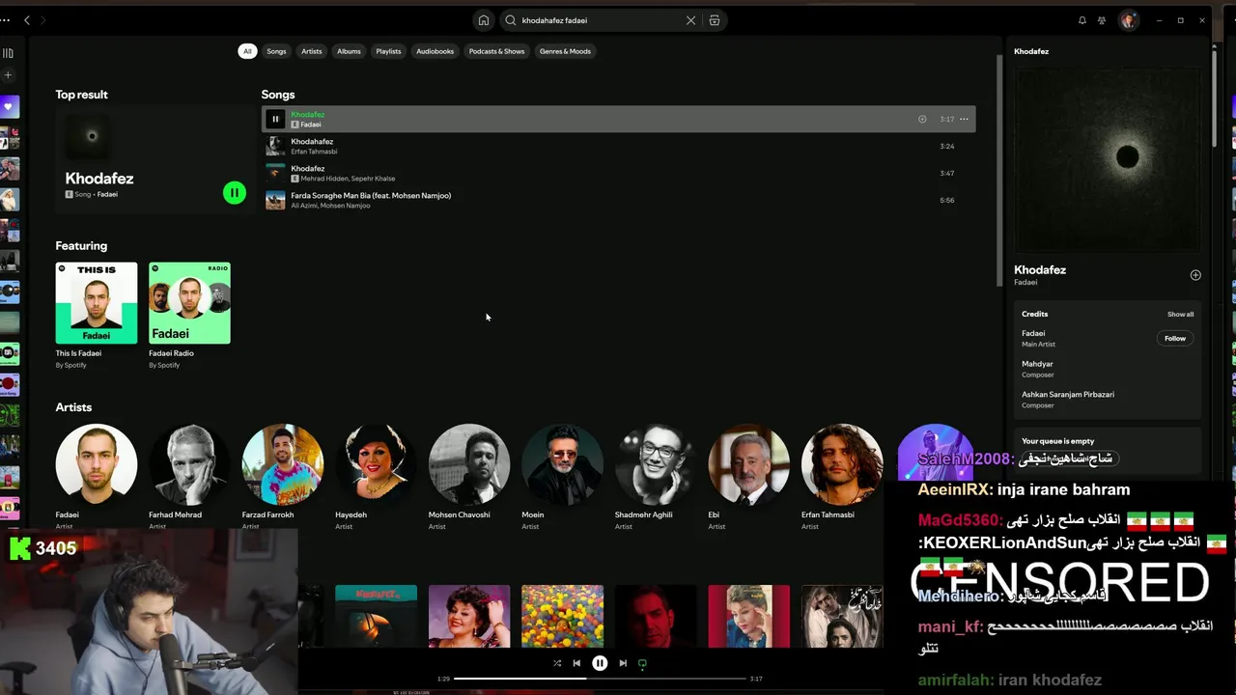Open Hayedeh artist
The width and height of the screenshot is (1236, 695).
376,464
